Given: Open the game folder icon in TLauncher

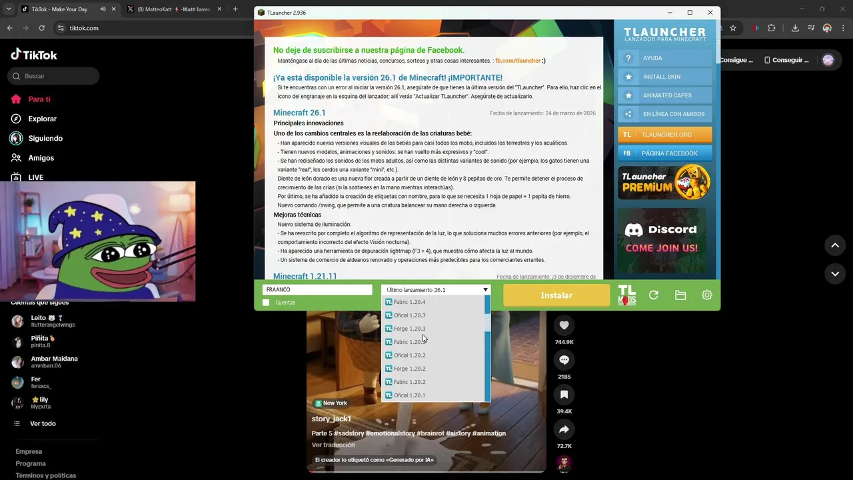Looking at the screenshot, I should click(680, 295).
